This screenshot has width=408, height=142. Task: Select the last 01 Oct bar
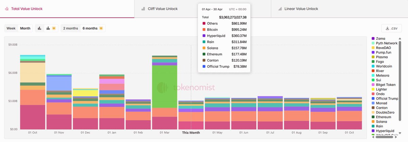[350, 113]
